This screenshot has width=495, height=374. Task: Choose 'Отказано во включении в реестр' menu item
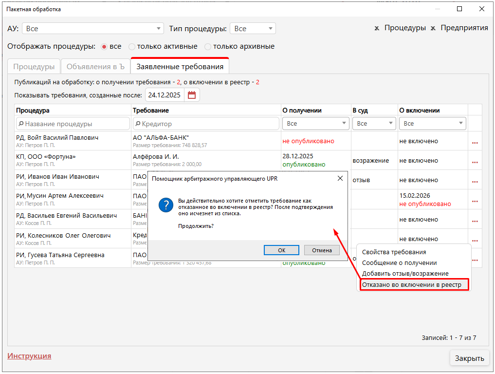pyautogui.click(x=414, y=284)
